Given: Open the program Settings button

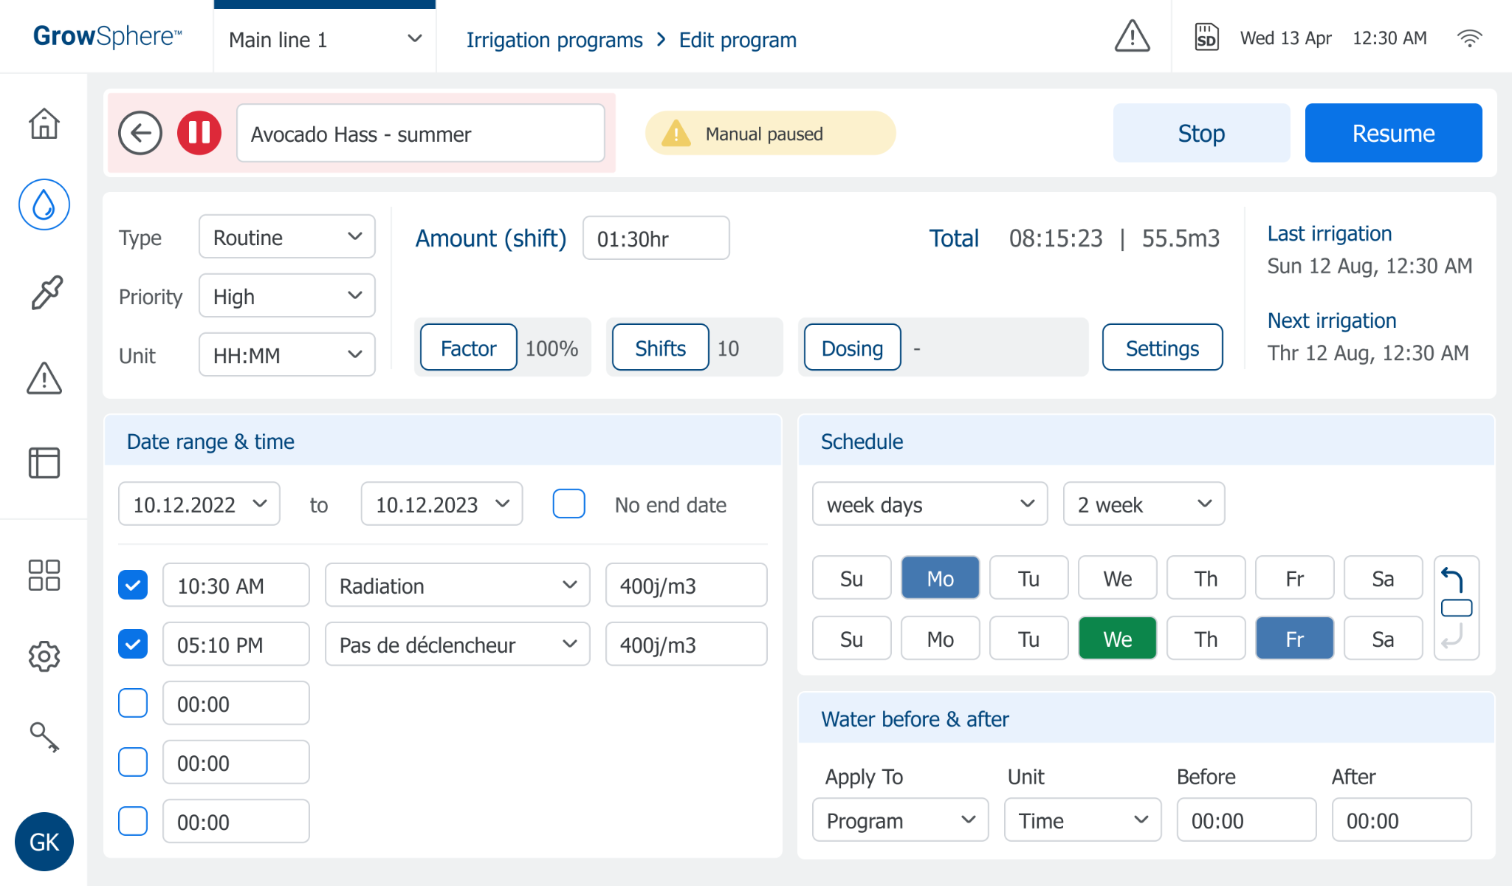Looking at the screenshot, I should point(1163,347).
